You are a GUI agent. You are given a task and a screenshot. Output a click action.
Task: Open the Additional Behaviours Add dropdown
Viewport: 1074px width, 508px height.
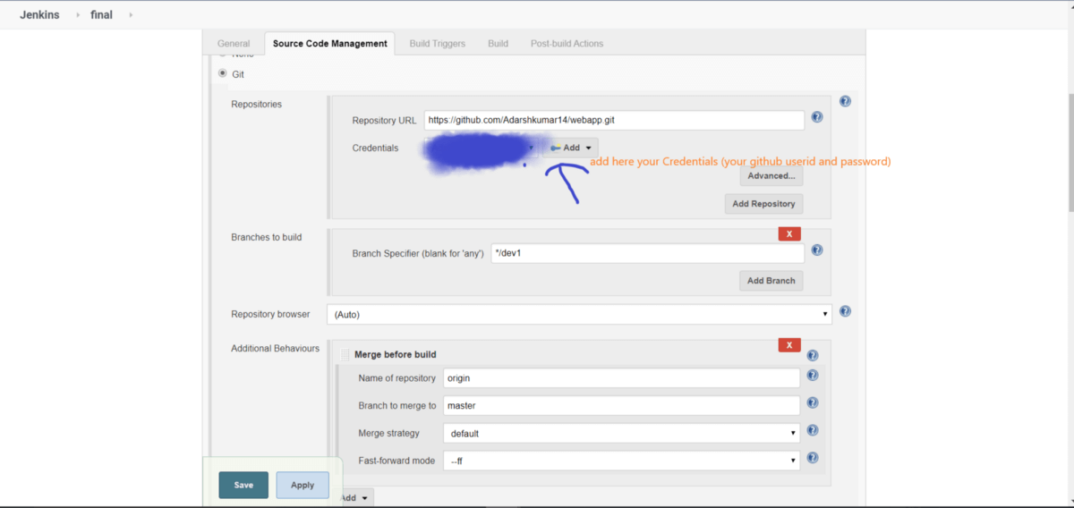tap(356, 497)
